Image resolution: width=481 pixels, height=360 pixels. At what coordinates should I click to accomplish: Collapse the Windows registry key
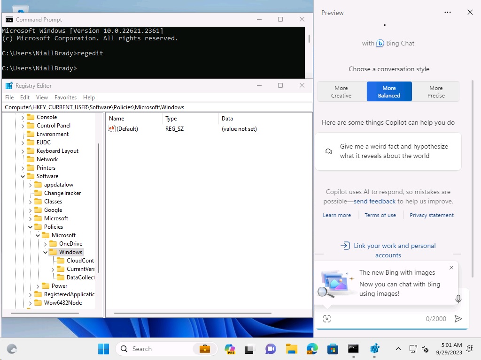tap(46, 252)
